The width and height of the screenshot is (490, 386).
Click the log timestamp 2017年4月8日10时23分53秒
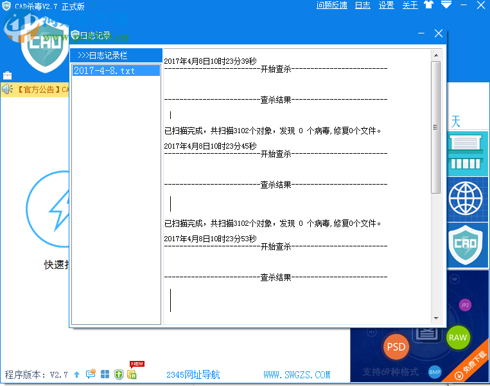[210, 239]
